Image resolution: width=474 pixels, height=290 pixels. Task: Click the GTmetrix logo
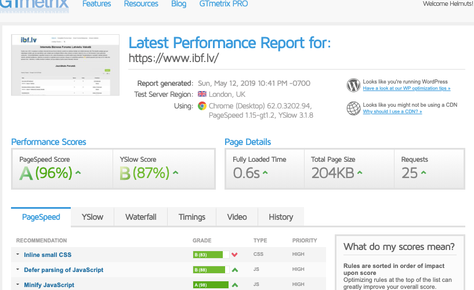pos(34,5)
